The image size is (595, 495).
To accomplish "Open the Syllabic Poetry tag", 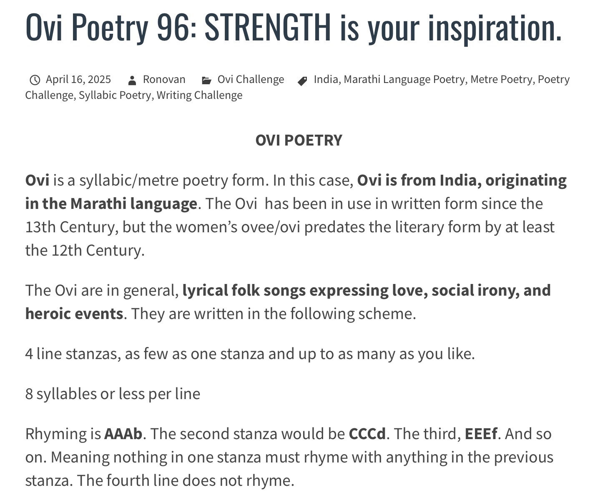I will [115, 95].
